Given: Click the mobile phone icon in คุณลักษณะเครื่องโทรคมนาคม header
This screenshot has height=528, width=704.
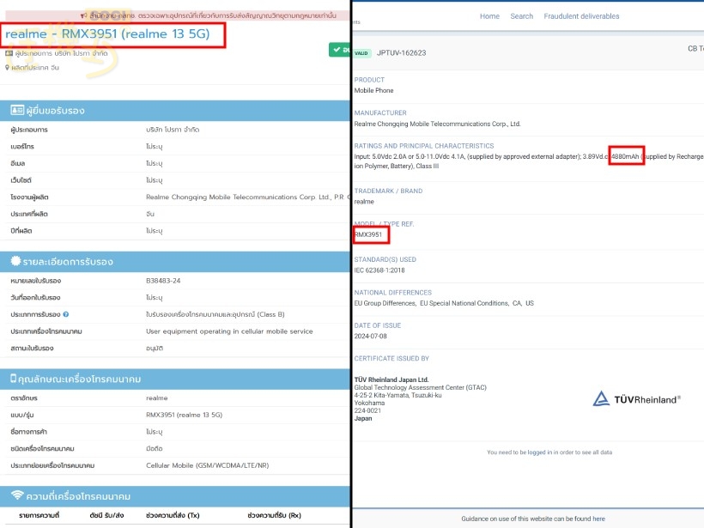Looking at the screenshot, I should (x=14, y=379).
